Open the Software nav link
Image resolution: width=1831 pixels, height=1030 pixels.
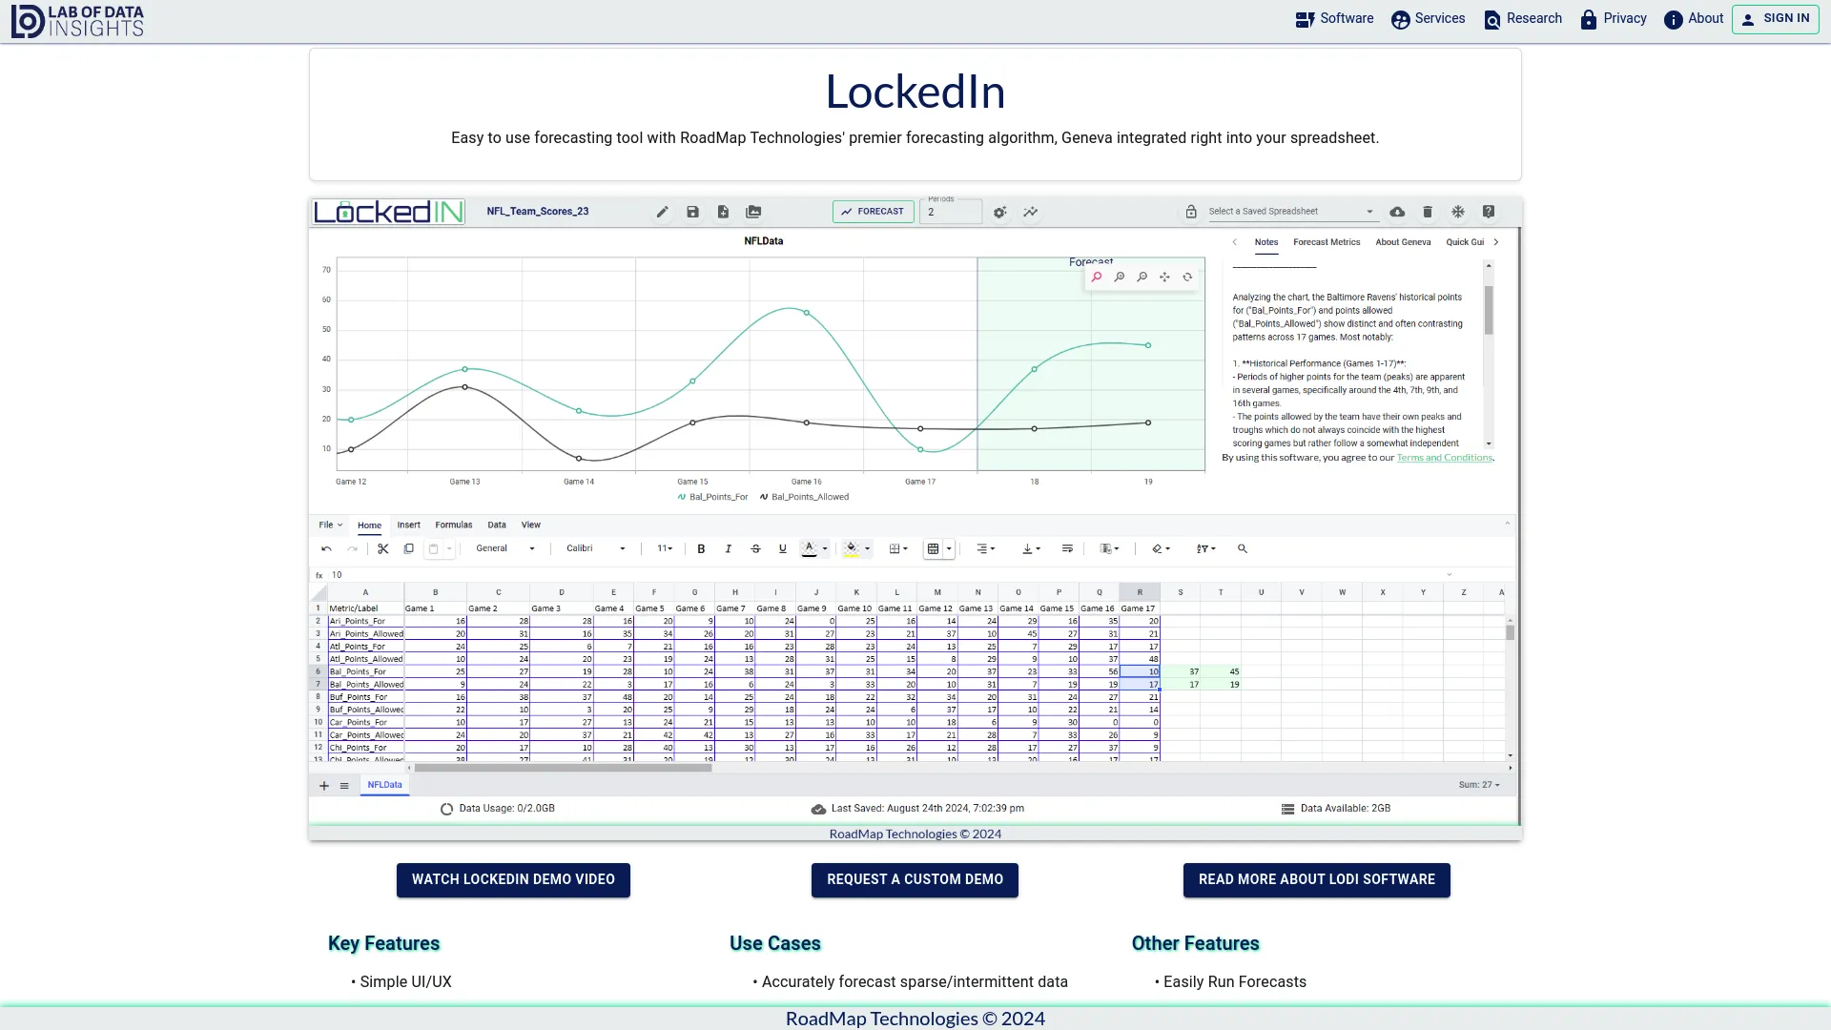click(1334, 19)
